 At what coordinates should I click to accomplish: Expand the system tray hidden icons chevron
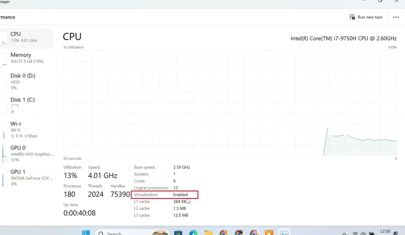[344, 233]
